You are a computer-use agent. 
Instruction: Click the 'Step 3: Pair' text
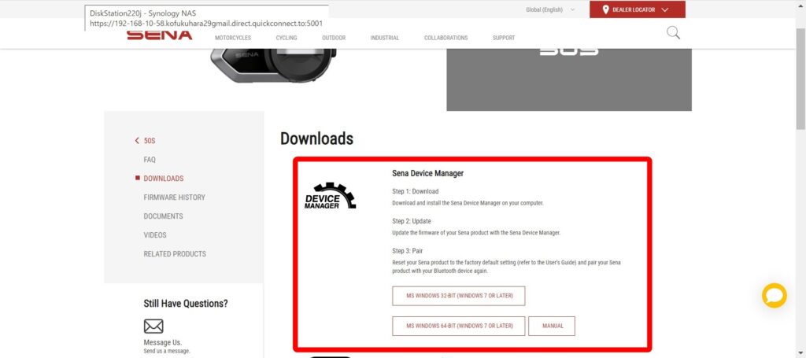407,251
